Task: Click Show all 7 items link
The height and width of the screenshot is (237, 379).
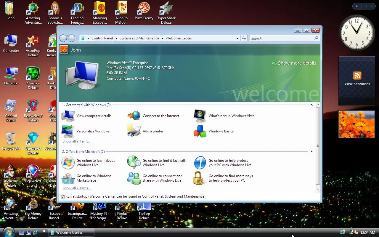Action: pyautogui.click(x=77, y=188)
